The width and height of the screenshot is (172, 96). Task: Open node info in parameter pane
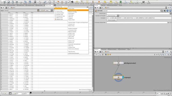(x=167, y=11)
